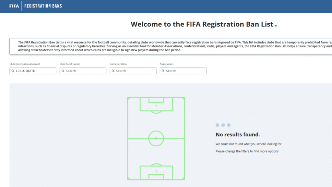Click the Club (international name) label
332x187 pixels.
coord(25,64)
